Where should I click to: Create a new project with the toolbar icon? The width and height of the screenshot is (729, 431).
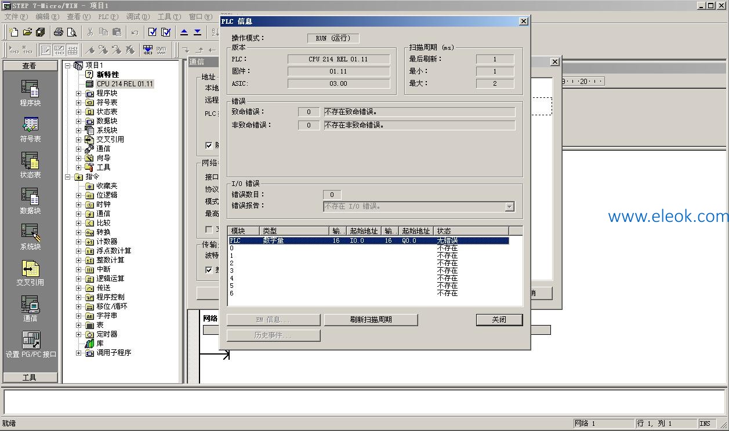pos(14,32)
